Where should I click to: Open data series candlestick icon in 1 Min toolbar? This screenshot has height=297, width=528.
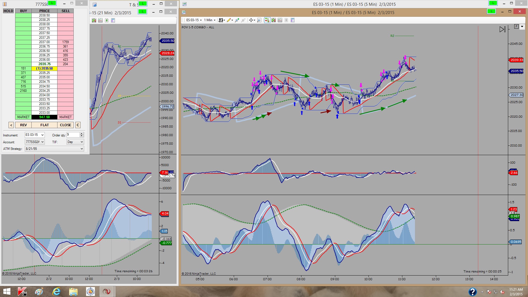point(274,20)
